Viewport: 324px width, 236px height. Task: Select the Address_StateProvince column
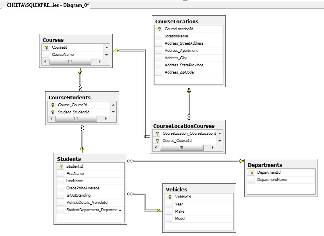coord(189,65)
